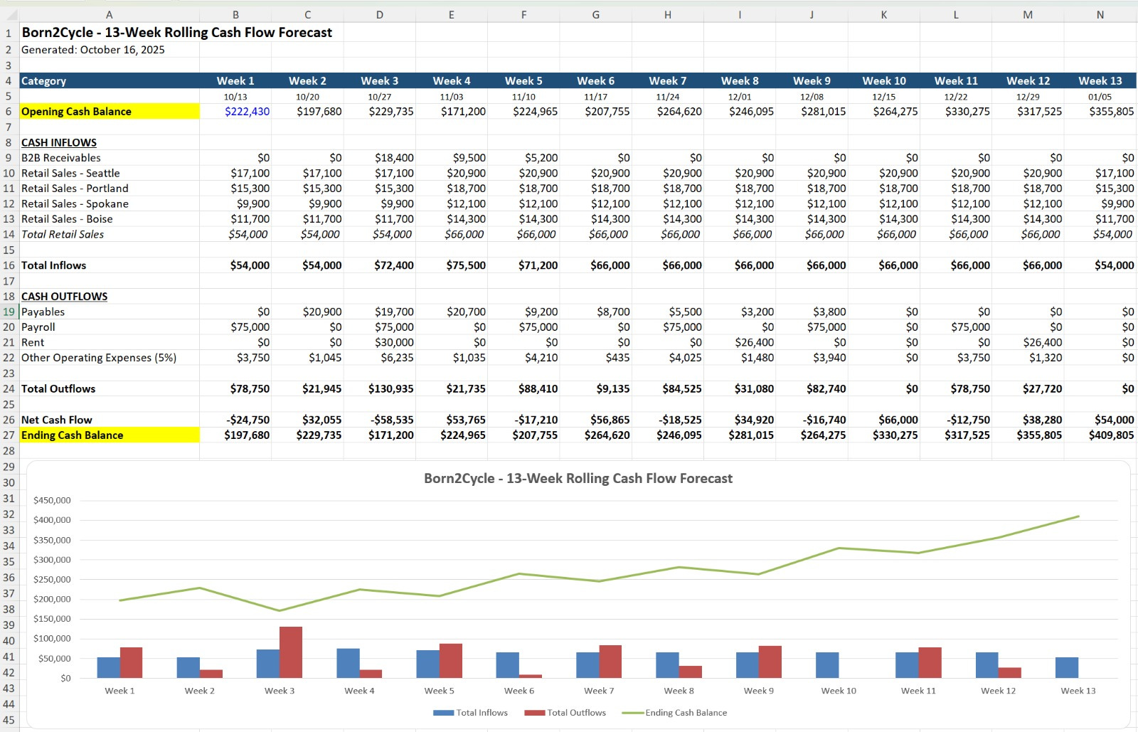Click the Select All corner above row numbers
The height and width of the screenshot is (732, 1138).
[x=10, y=14]
